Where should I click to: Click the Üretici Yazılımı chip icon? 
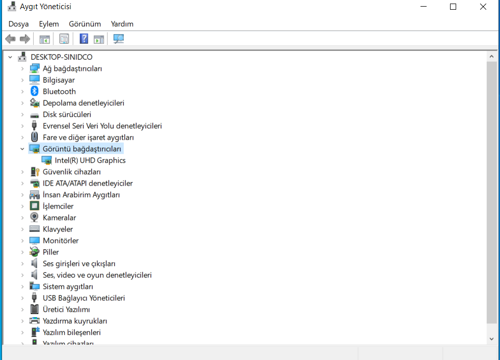point(34,309)
